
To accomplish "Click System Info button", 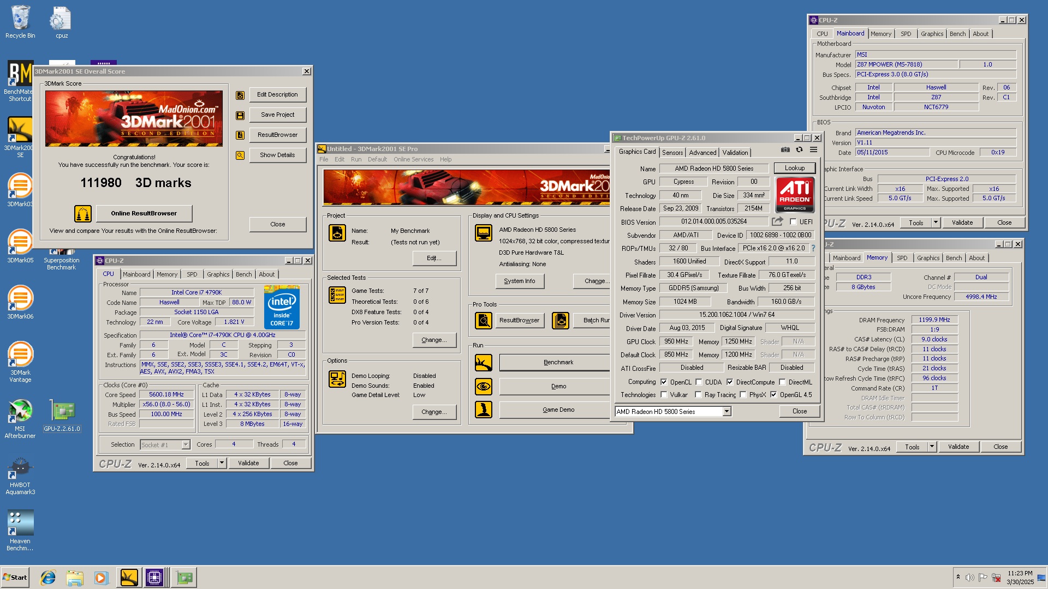I will (520, 281).
